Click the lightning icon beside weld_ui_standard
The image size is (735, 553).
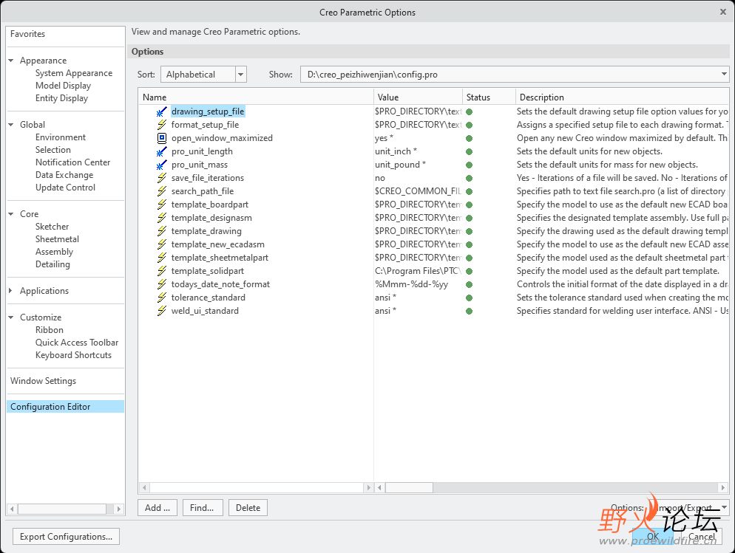(162, 311)
